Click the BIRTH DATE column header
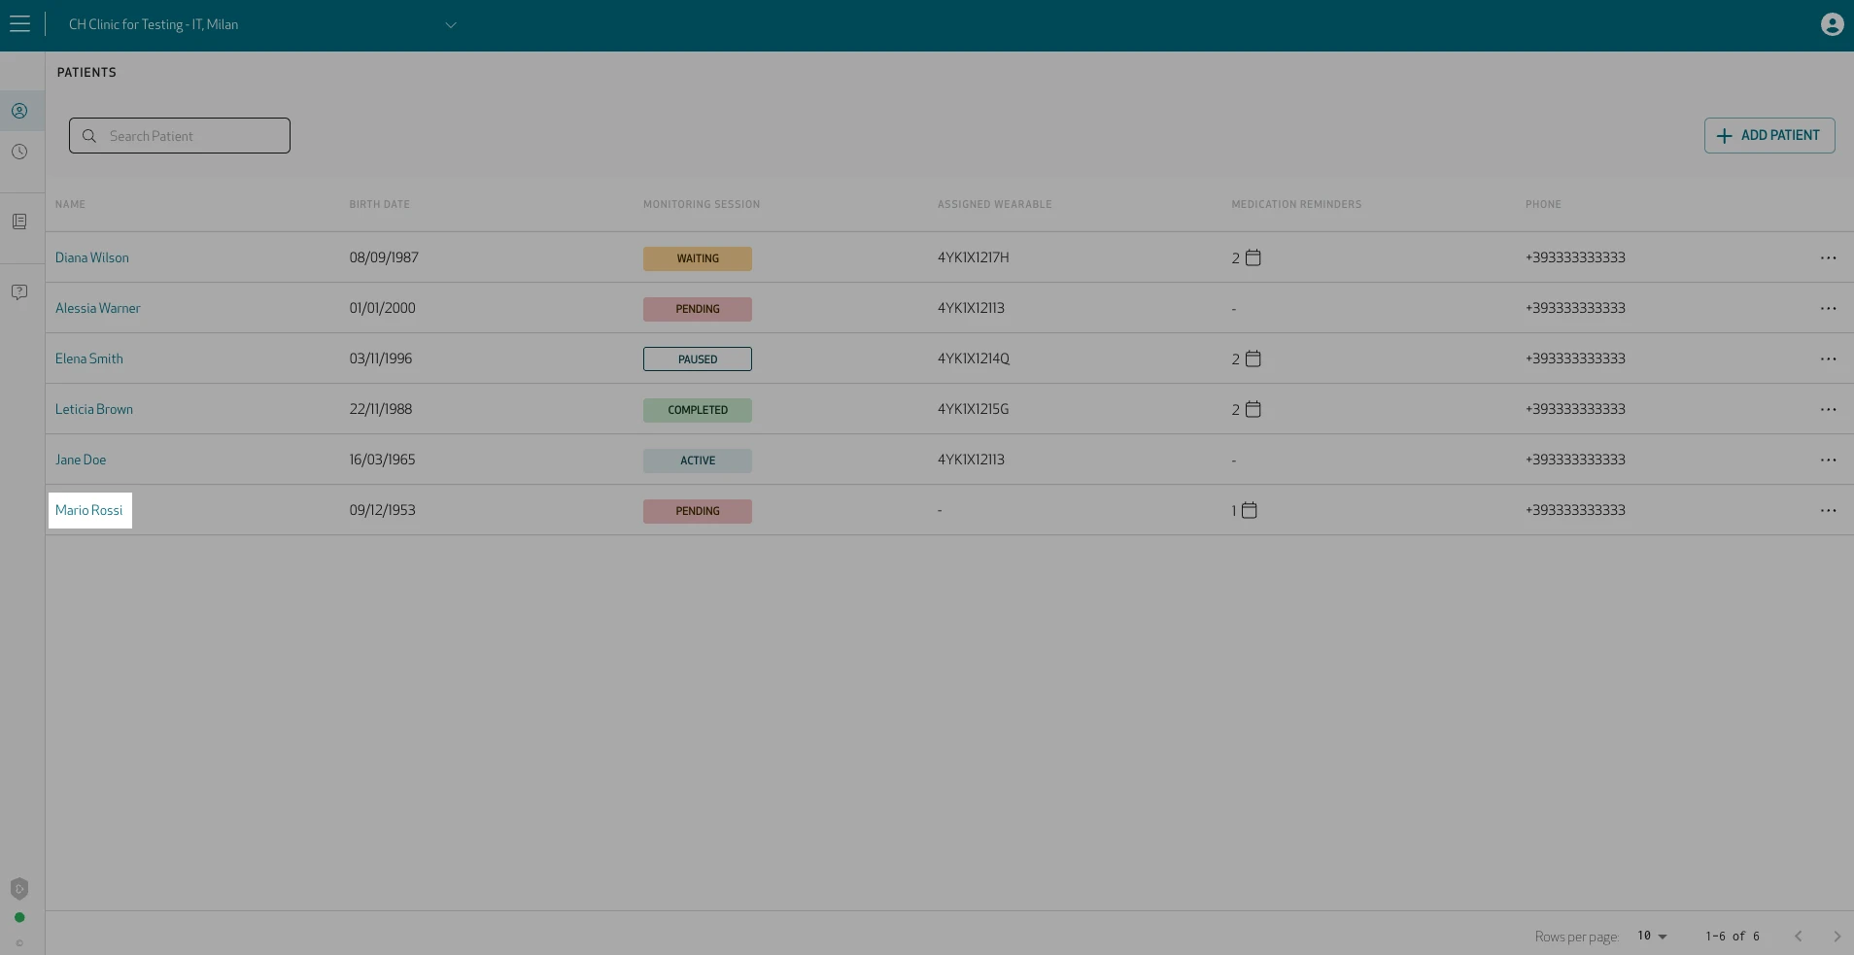The height and width of the screenshot is (955, 1854). pyautogui.click(x=380, y=204)
